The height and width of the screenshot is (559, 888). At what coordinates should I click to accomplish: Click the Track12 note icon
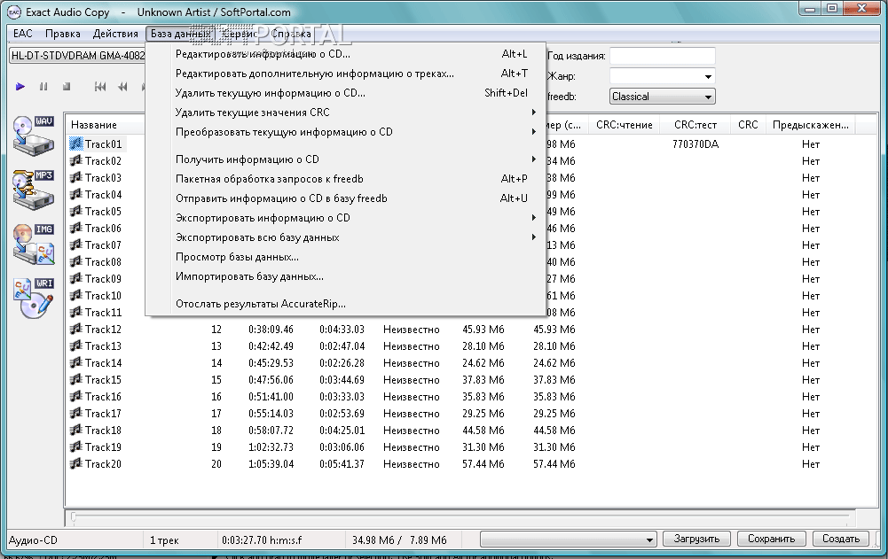(x=76, y=329)
